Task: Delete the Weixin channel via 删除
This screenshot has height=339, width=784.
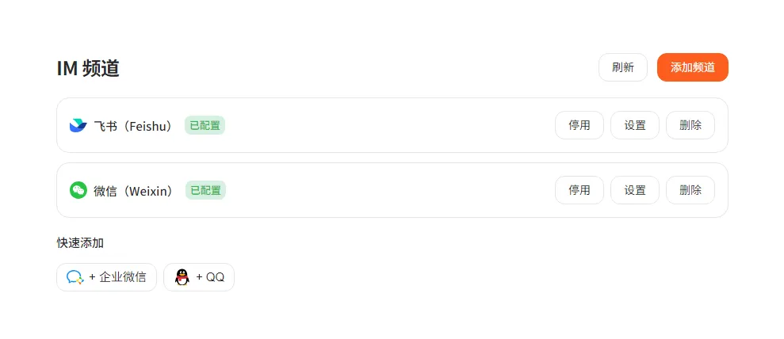Action: 690,190
